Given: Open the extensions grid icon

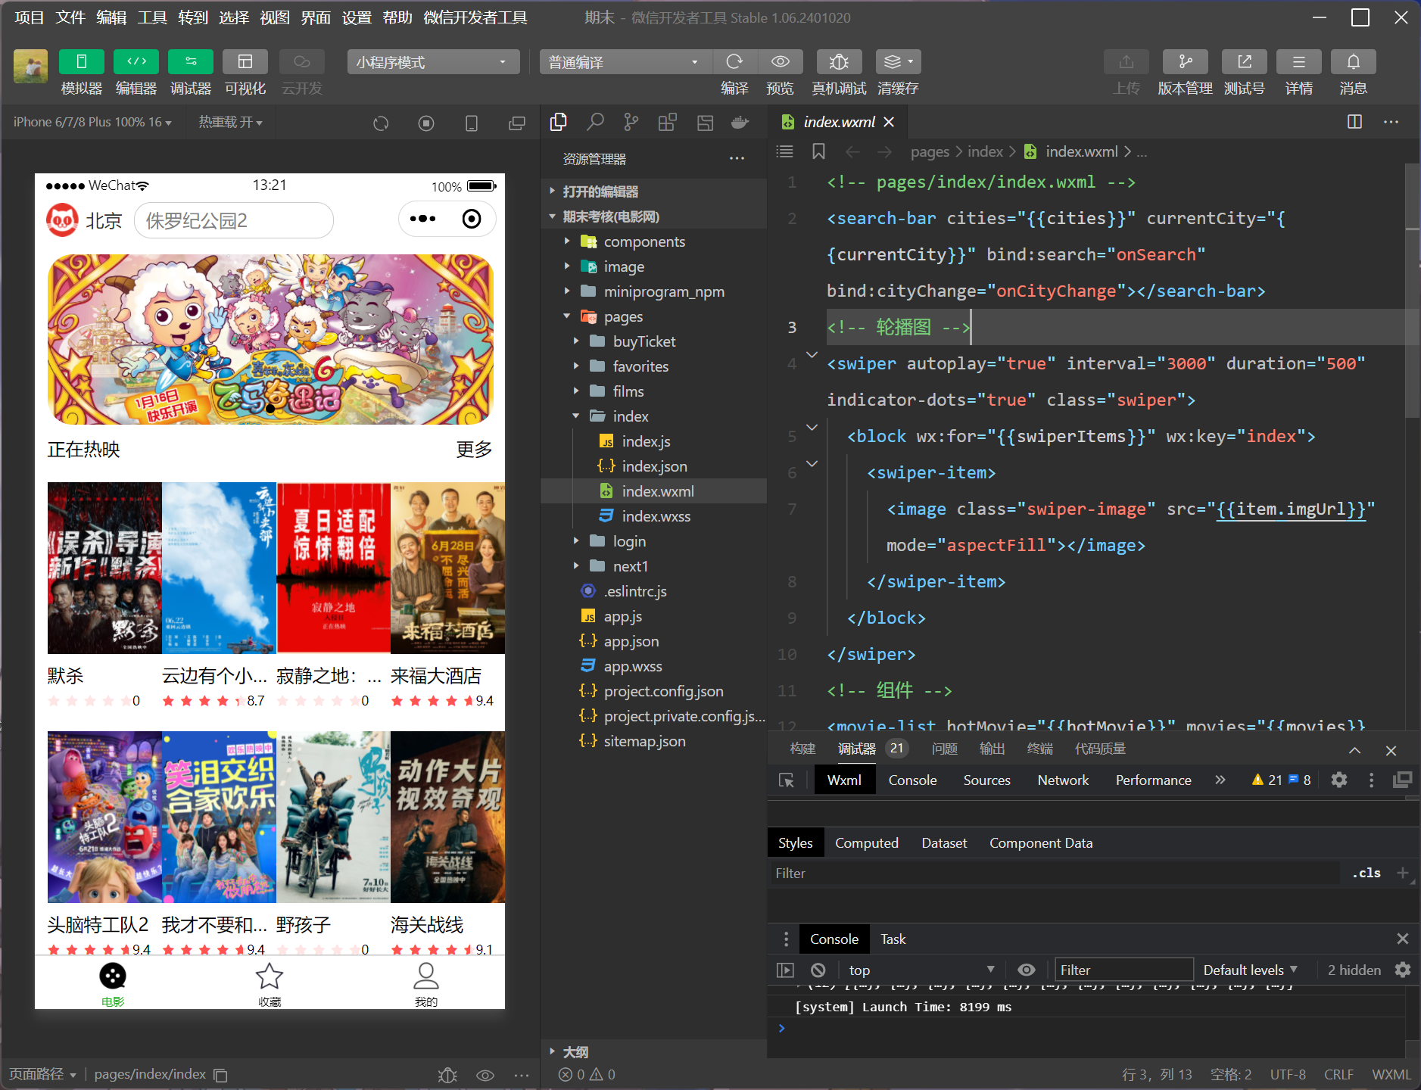Looking at the screenshot, I should click(x=668, y=122).
